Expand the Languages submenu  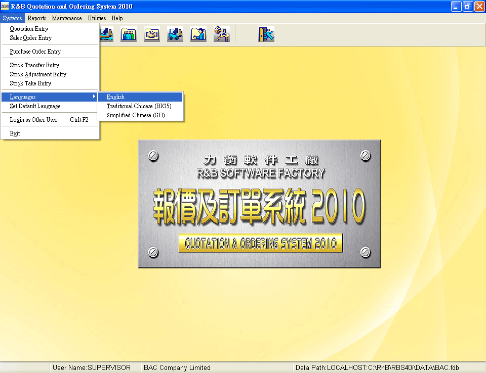pyautogui.click(x=50, y=97)
